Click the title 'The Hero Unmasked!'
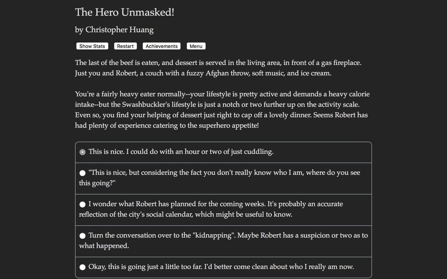 [124, 12]
